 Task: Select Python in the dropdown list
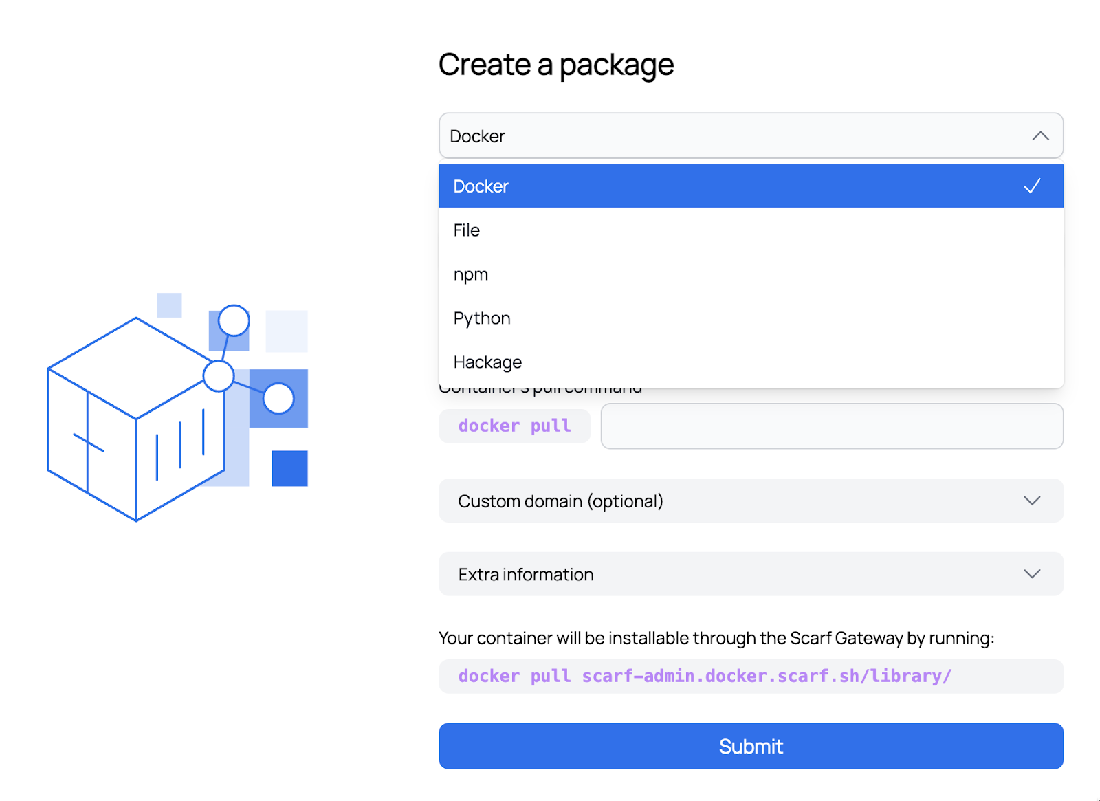point(482,318)
